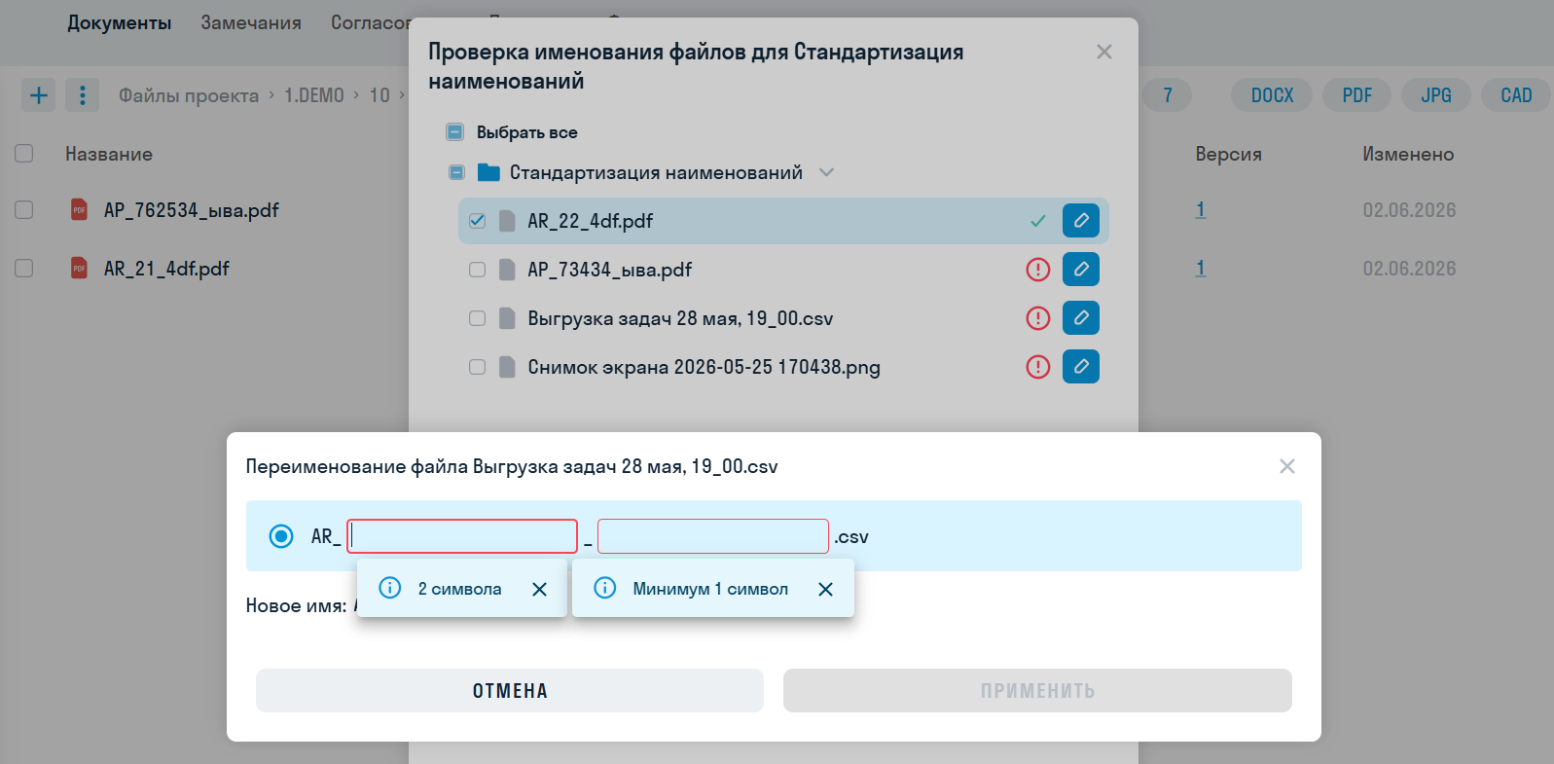The height and width of the screenshot is (764, 1554).
Task: Select file name AP_762534_ыва.pdf
Action: (192, 210)
